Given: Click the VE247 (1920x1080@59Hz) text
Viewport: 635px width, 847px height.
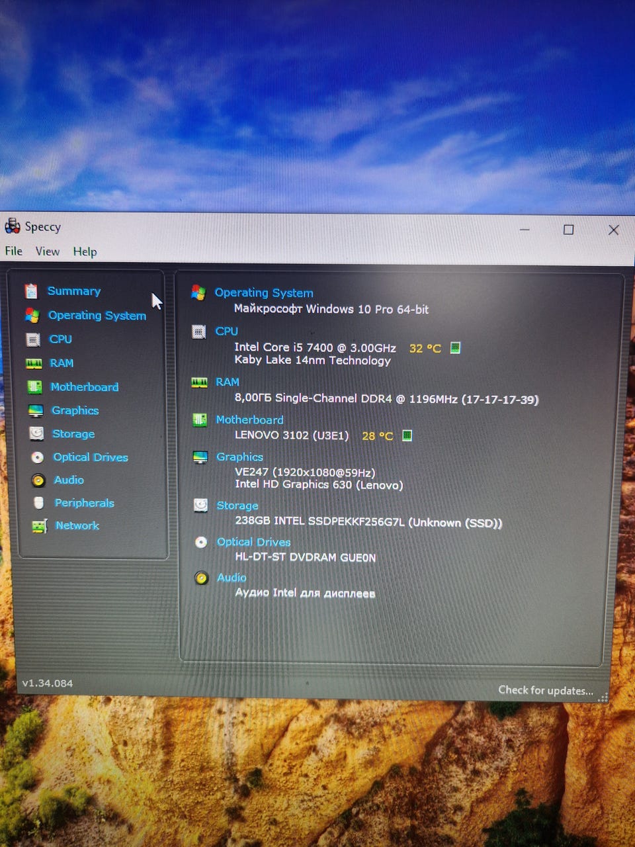Looking at the screenshot, I should [x=305, y=472].
